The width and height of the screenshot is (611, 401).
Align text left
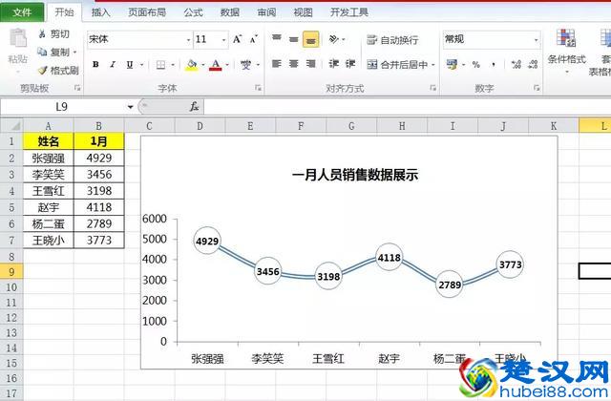pos(277,64)
